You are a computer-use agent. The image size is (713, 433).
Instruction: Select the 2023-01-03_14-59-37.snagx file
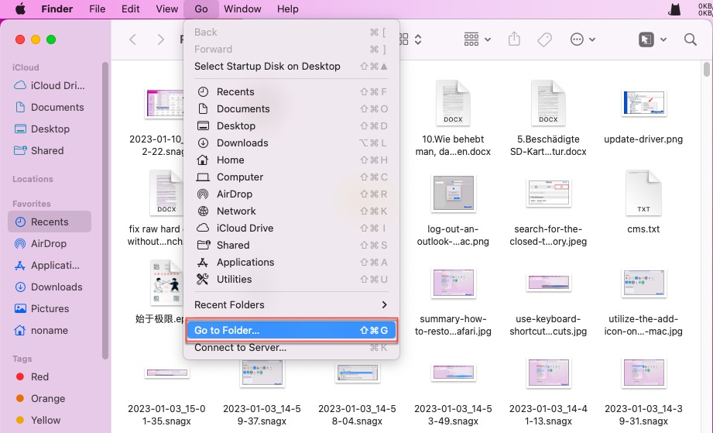pos(262,373)
